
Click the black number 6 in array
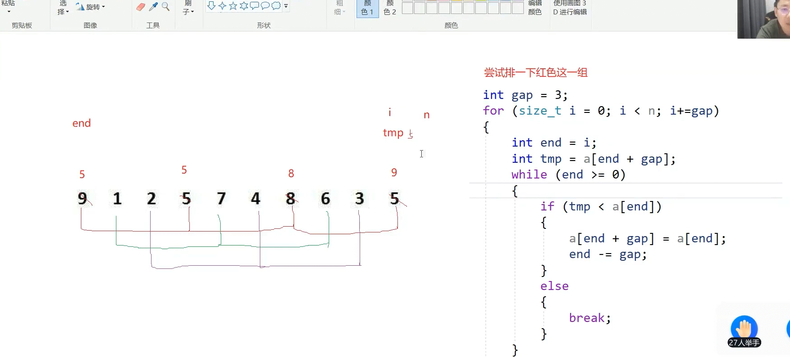point(326,198)
